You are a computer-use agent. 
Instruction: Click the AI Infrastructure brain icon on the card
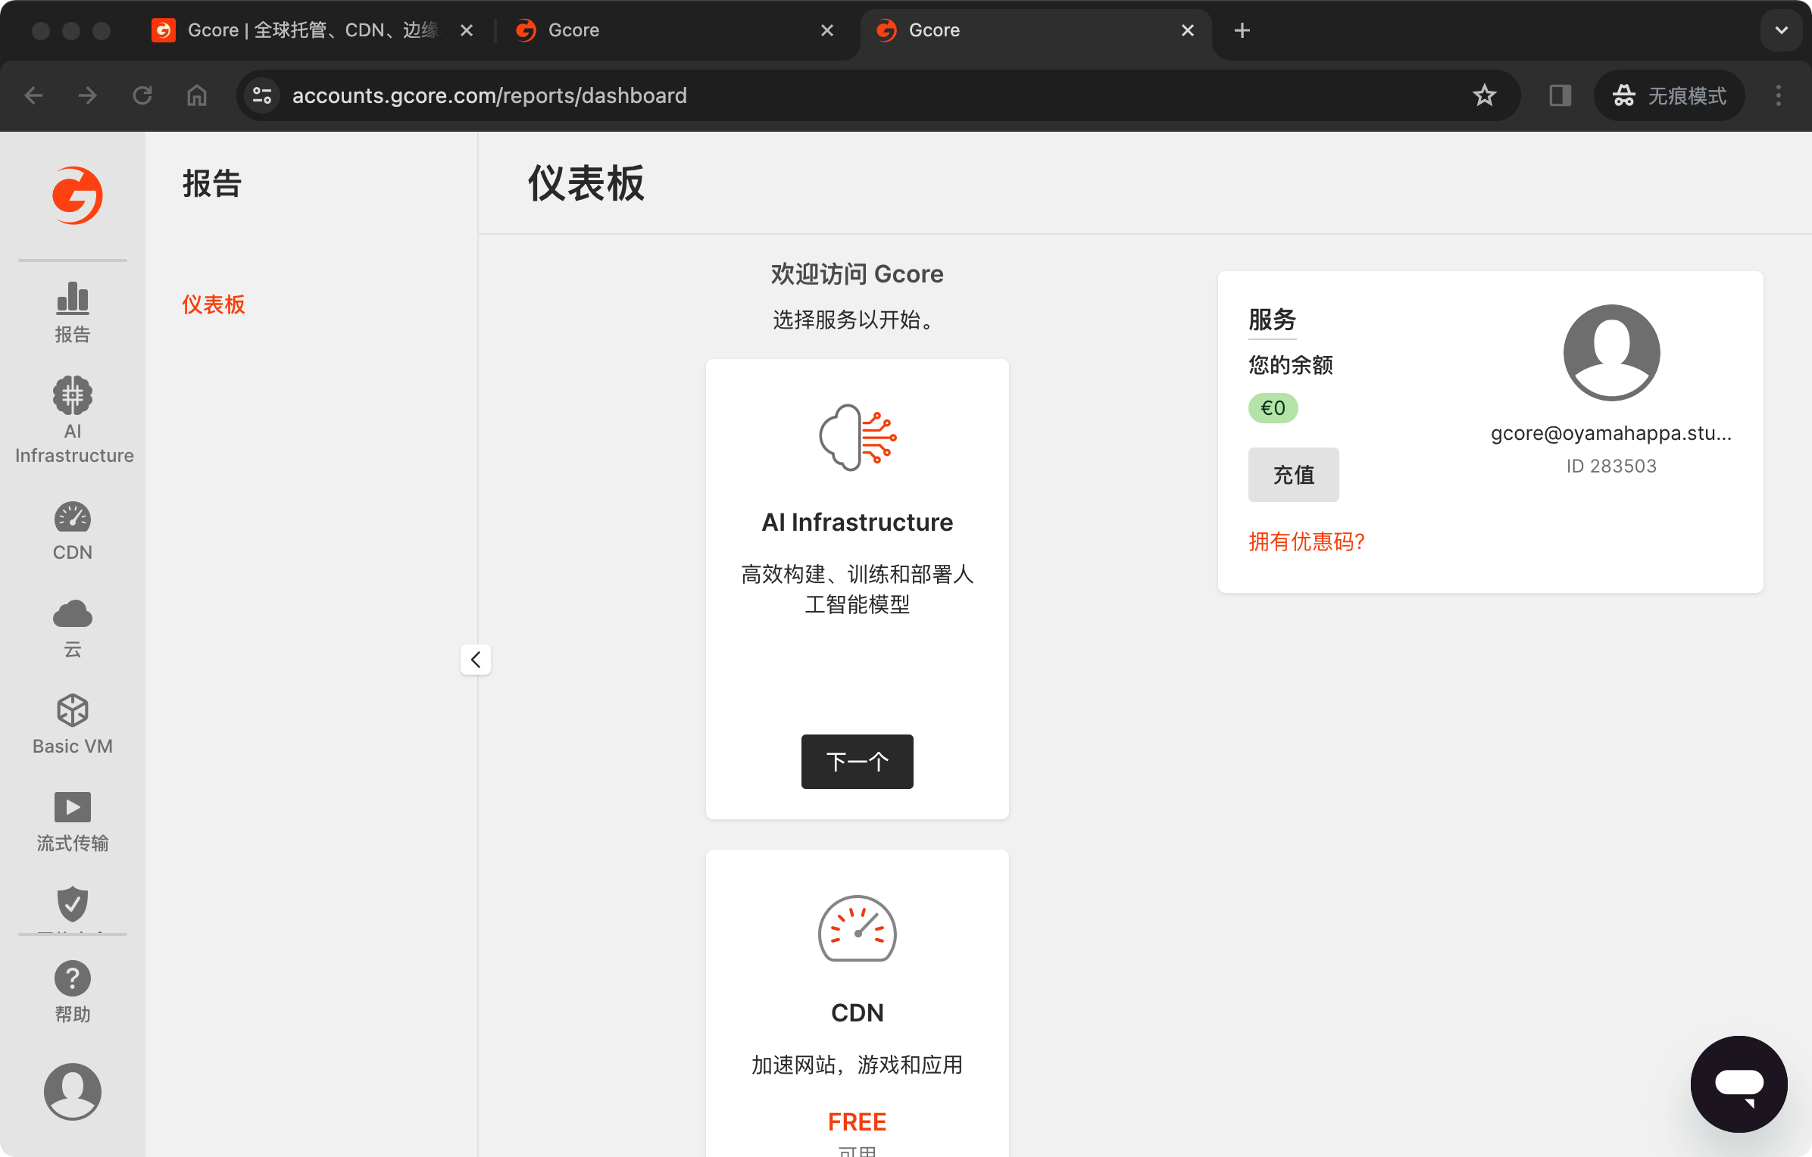coord(858,438)
